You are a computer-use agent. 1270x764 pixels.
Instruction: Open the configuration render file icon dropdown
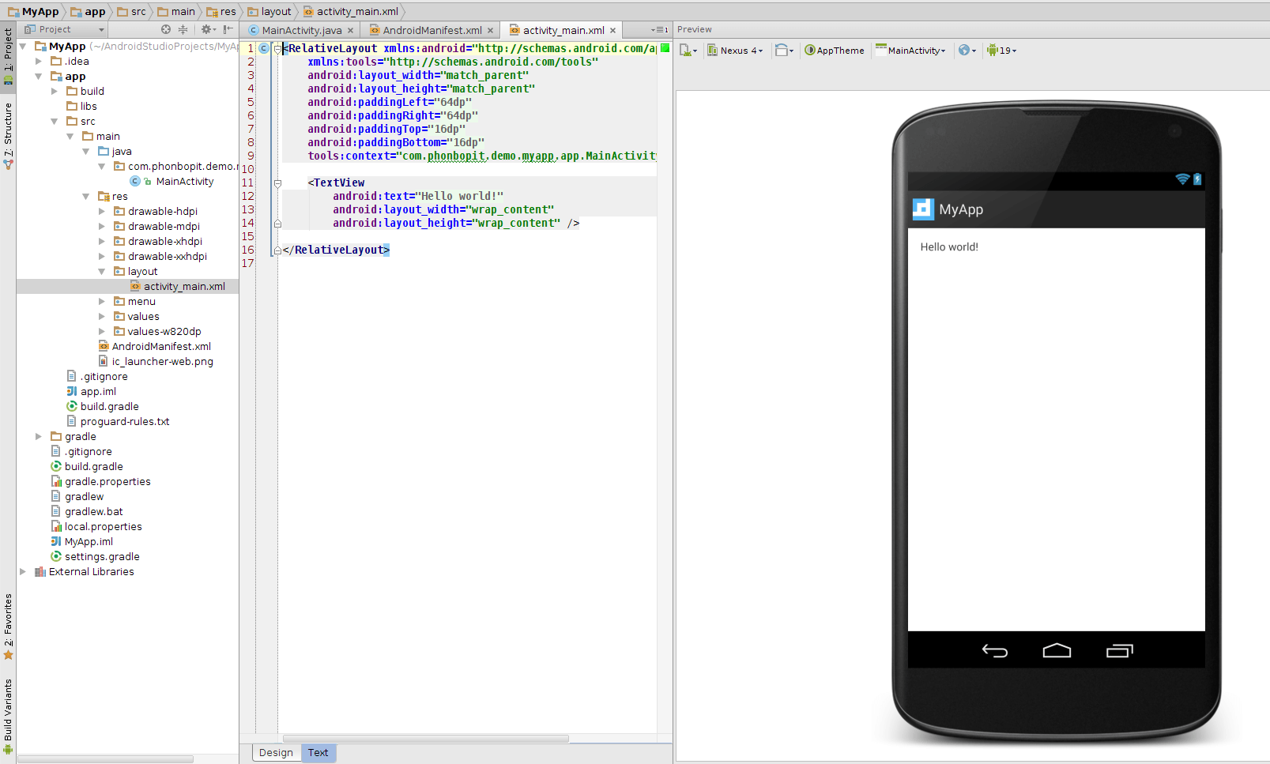pyautogui.click(x=688, y=51)
